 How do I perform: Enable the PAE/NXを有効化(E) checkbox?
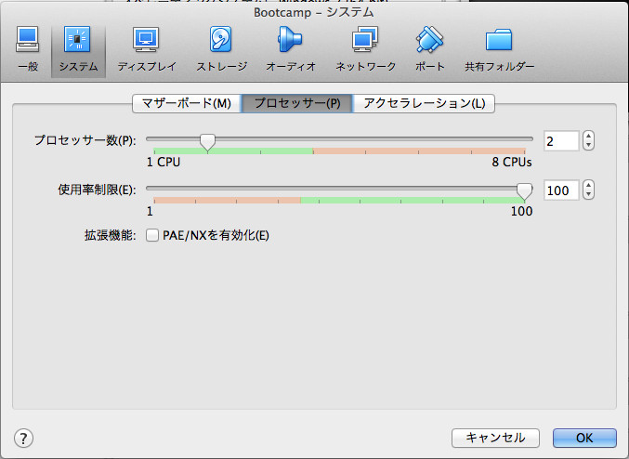click(x=152, y=235)
